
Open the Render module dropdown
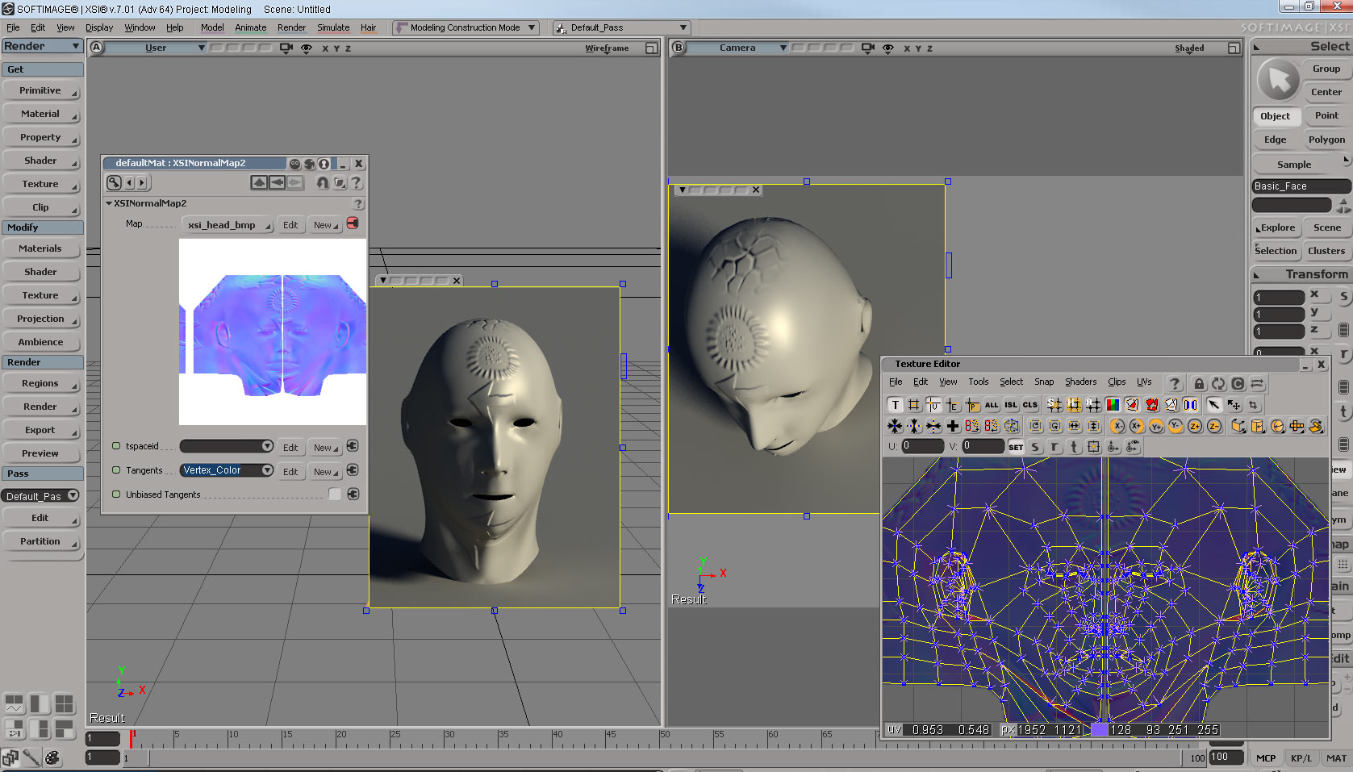click(42, 46)
